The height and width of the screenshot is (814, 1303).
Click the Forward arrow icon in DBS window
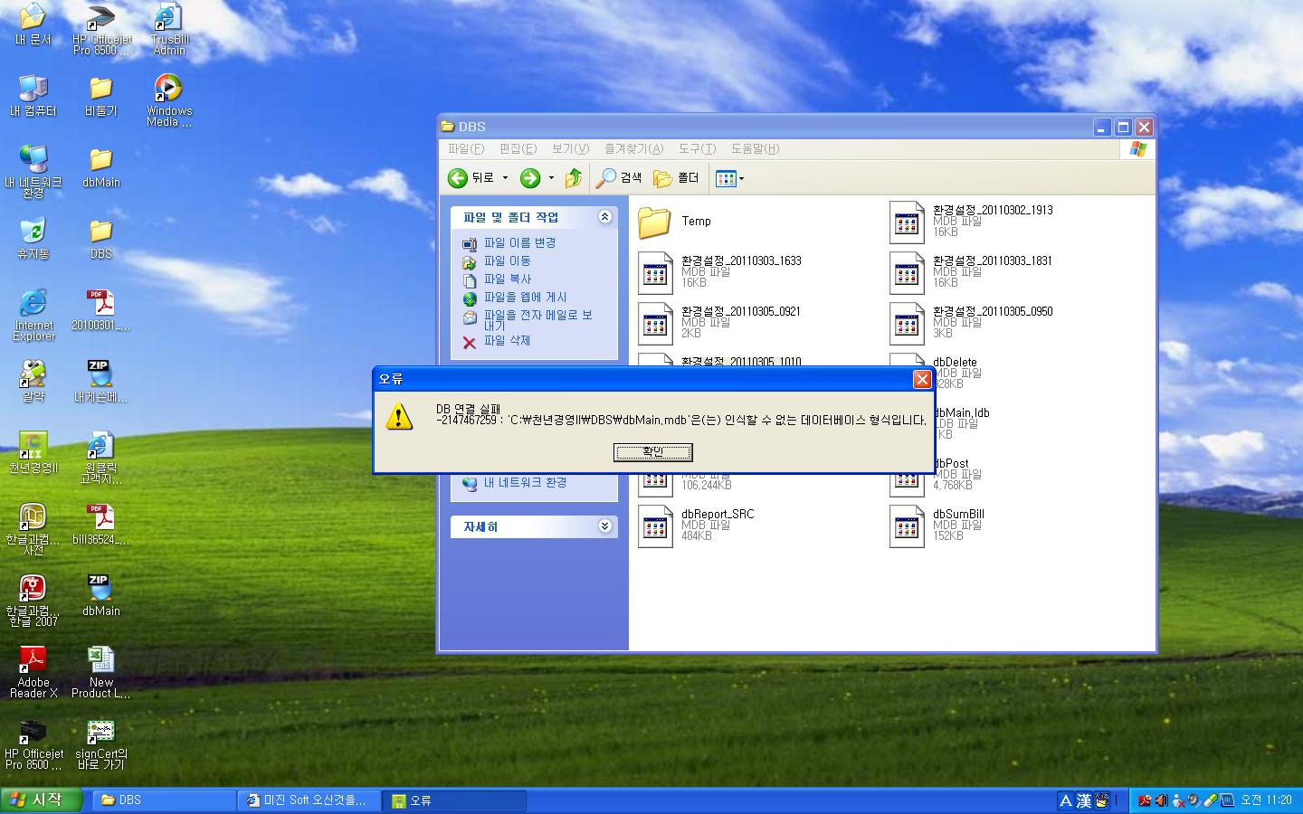(x=530, y=178)
